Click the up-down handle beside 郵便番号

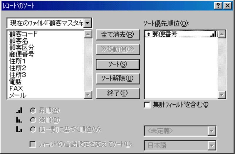[x=149, y=34]
